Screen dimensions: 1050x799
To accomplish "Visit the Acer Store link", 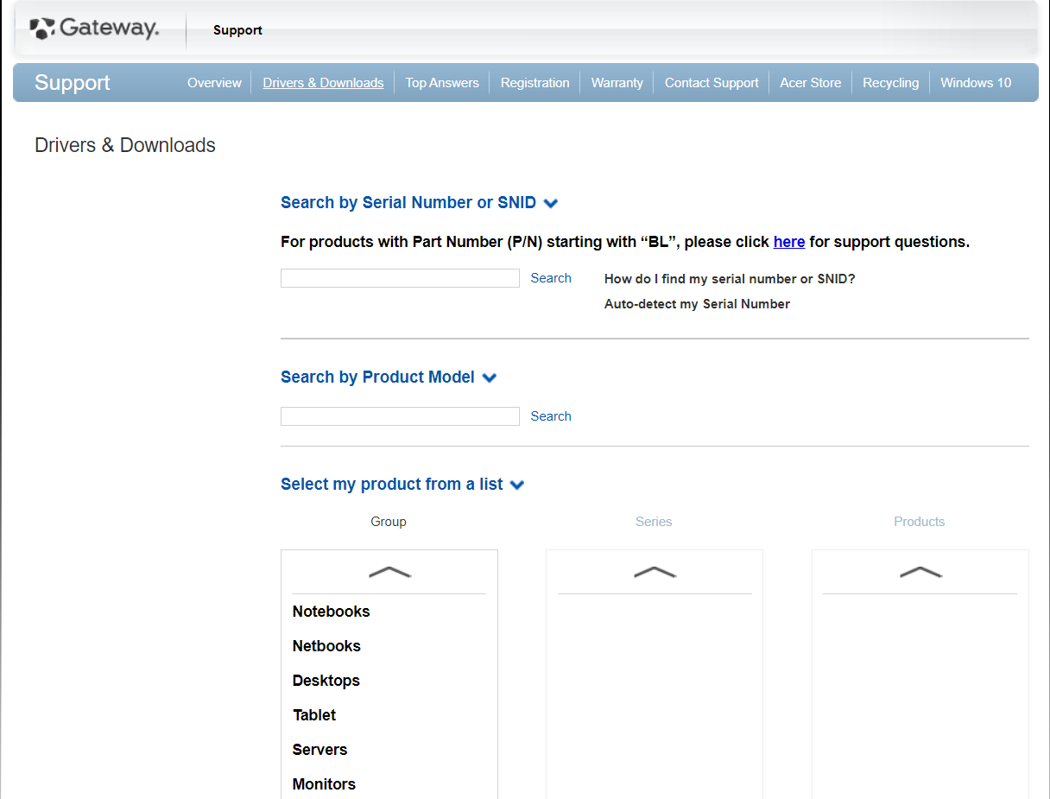I will click(x=810, y=83).
